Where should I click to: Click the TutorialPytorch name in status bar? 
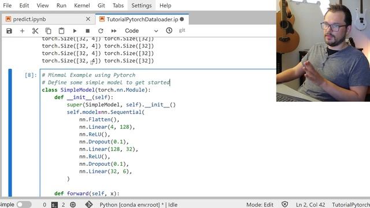[351, 205]
